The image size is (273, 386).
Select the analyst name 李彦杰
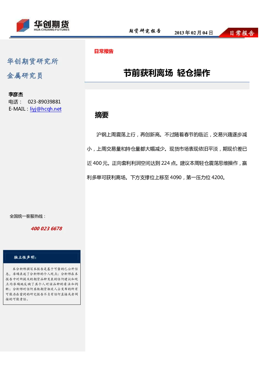16,94
